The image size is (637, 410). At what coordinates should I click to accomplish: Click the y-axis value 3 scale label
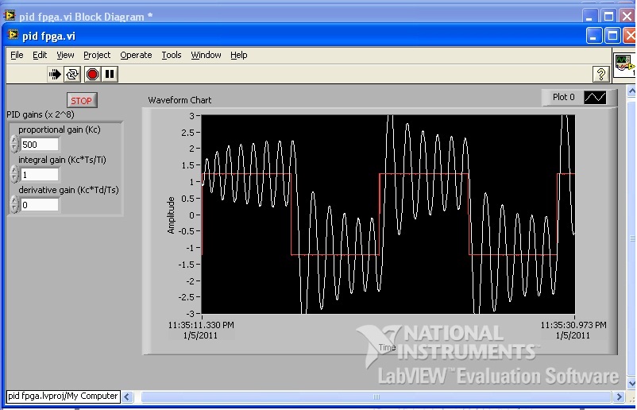click(191, 116)
